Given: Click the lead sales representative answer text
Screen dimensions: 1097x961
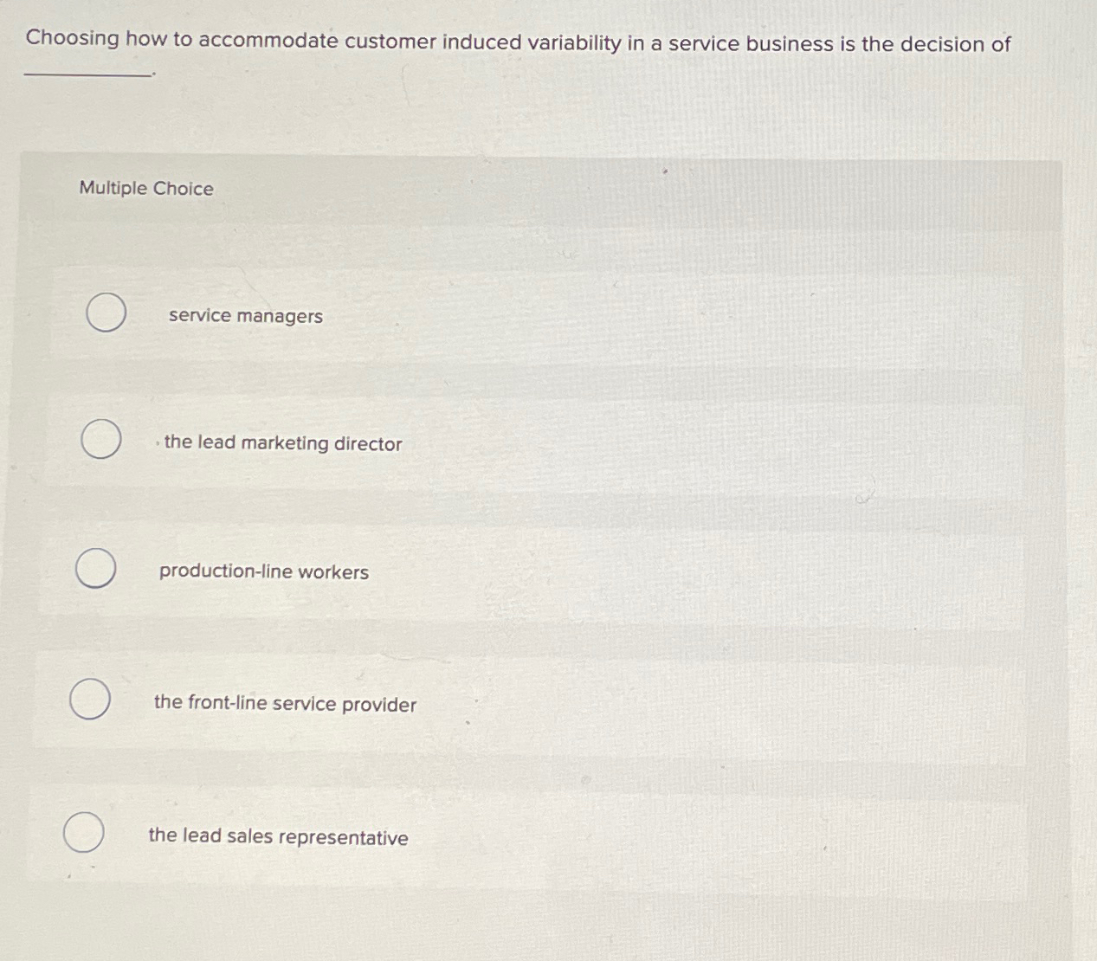Looking at the screenshot, I should point(278,836).
